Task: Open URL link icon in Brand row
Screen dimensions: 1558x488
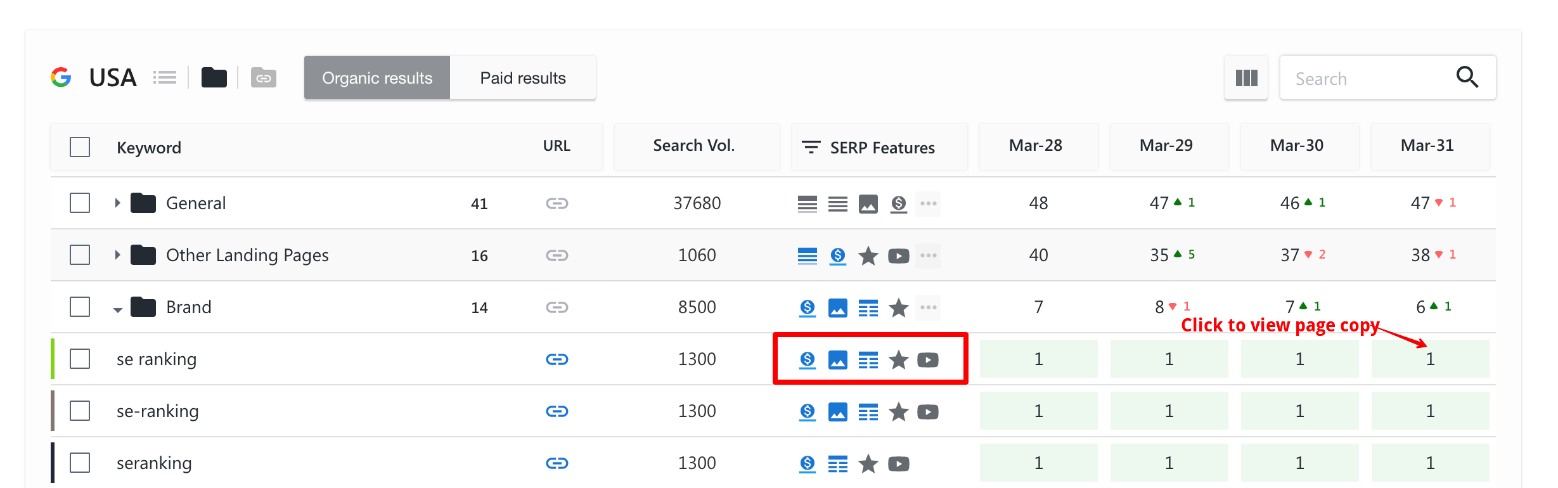Action: click(x=557, y=307)
